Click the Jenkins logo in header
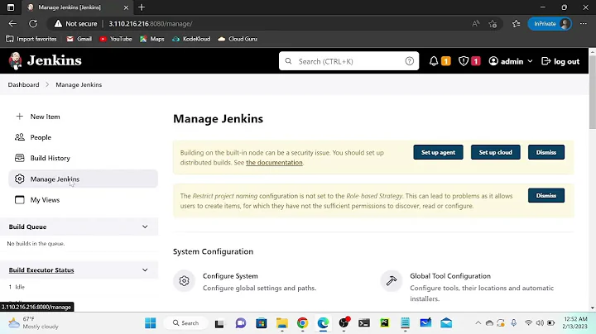This screenshot has width=596, height=334. [45, 60]
